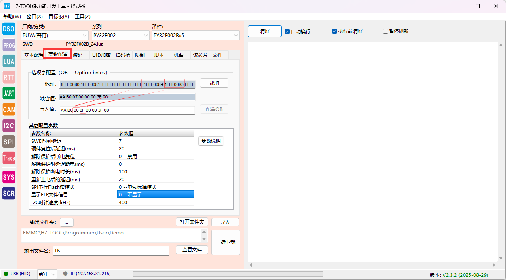Select the PROG programmer sidebar icon

(8, 45)
